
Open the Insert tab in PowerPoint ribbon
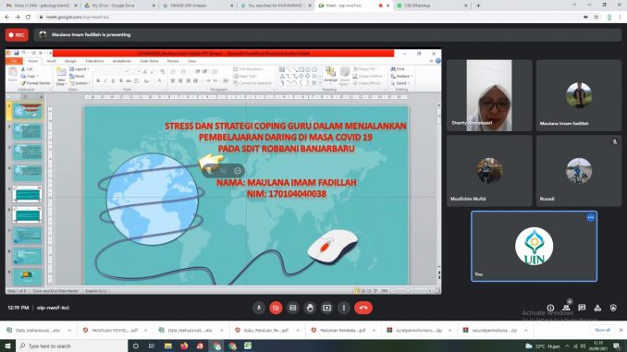(x=51, y=61)
